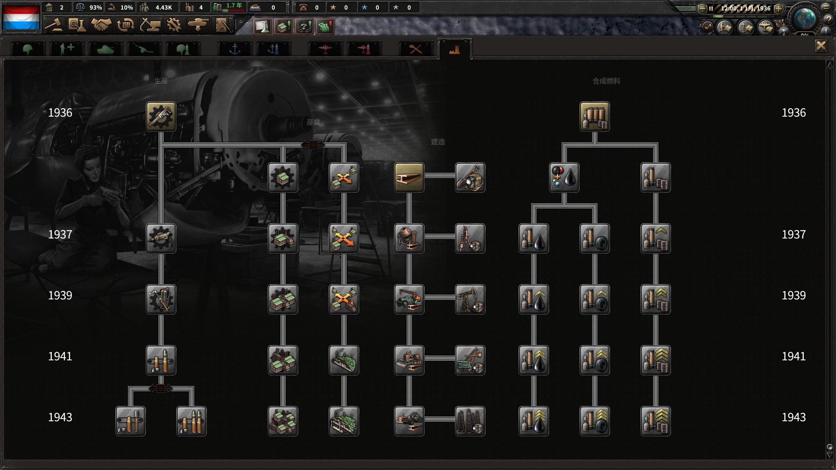The width and height of the screenshot is (836, 470).
Task: Click the political power value 2
Action: pyautogui.click(x=57, y=7)
